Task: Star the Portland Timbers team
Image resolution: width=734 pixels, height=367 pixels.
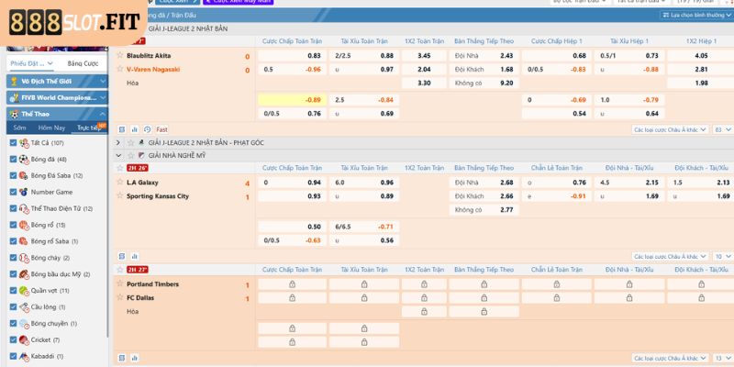Action: 119,284
